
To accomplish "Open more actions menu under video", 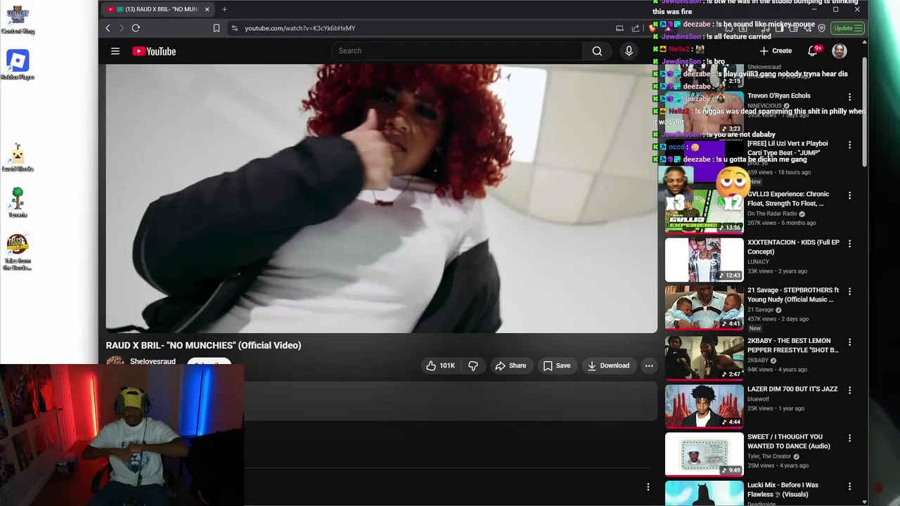I will 649,365.
